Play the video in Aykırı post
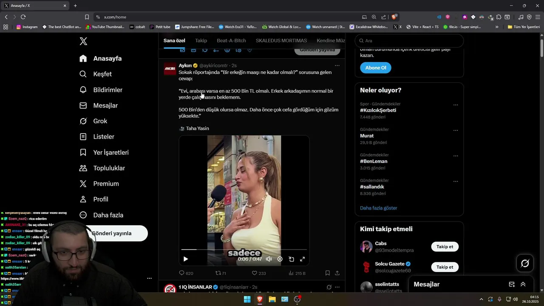Image resolution: width=544 pixels, height=306 pixels. pyautogui.click(x=186, y=259)
